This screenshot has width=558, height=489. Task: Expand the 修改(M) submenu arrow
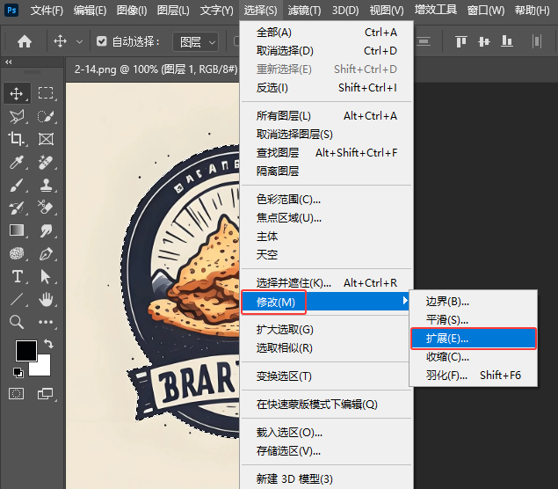pos(404,301)
